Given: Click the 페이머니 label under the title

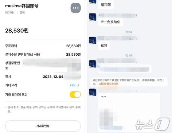Looking at the screenshot, I should point(10,13).
